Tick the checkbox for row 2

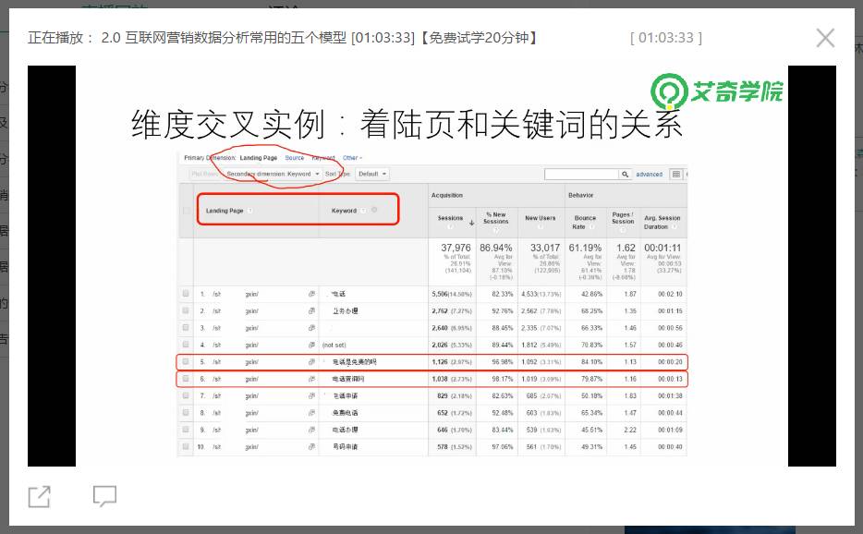tap(186, 310)
